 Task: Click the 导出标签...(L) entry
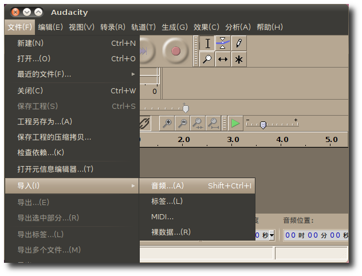[72, 234]
